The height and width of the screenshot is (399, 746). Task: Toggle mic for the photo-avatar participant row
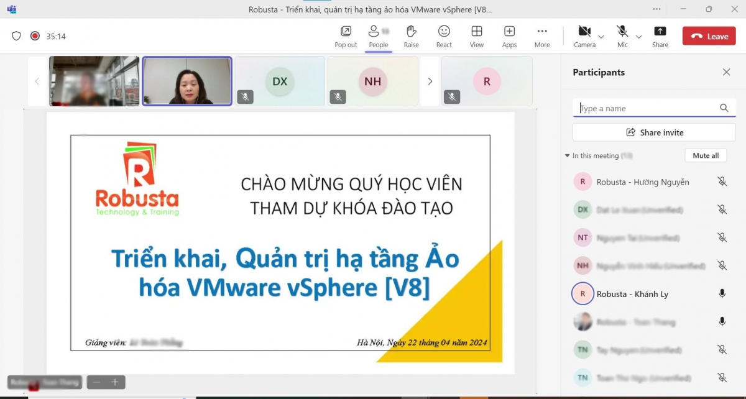(722, 322)
